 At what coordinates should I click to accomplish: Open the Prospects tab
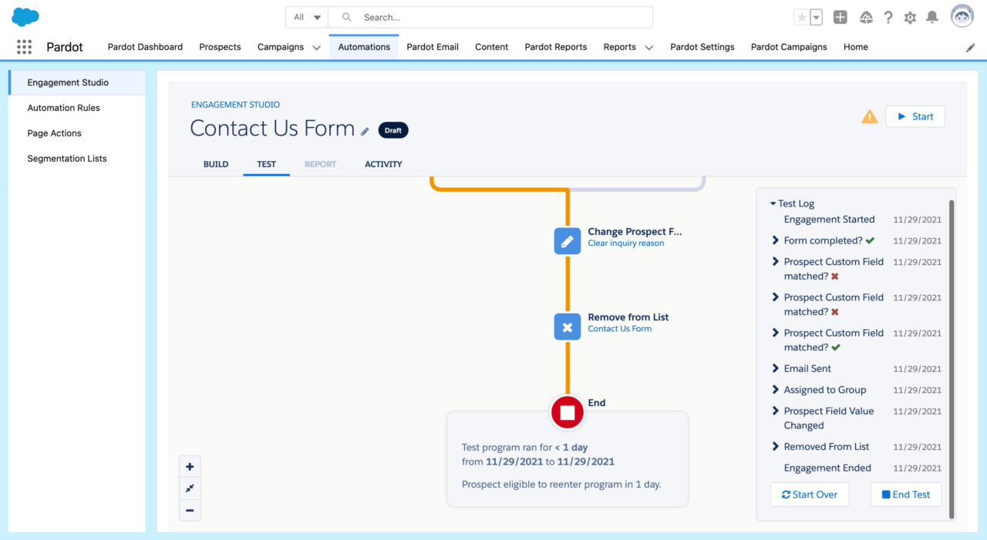pyautogui.click(x=220, y=47)
